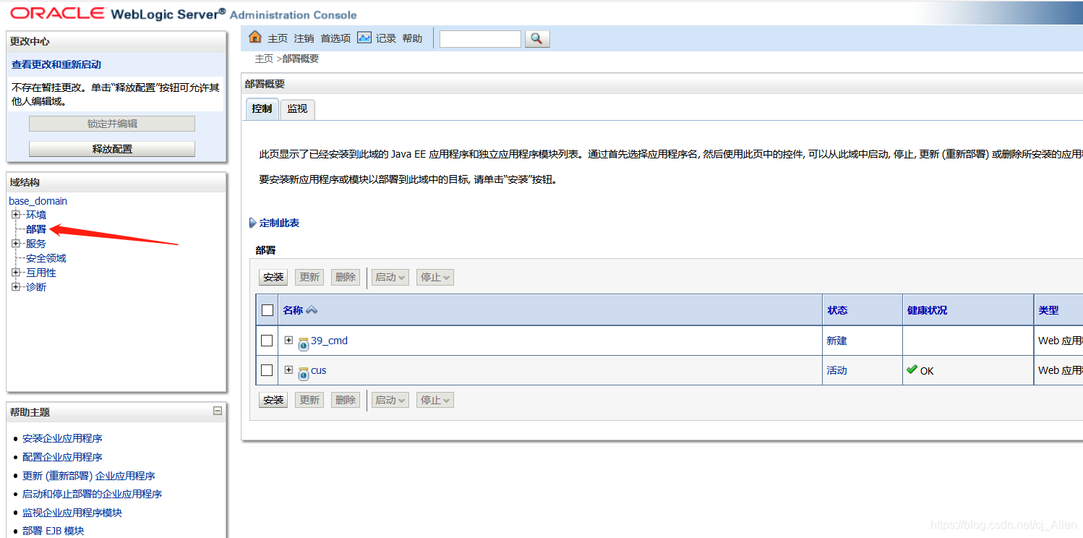Open the upper 启动 dropdown button
The width and height of the screenshot is (1083, 538).
coord(390,277)
